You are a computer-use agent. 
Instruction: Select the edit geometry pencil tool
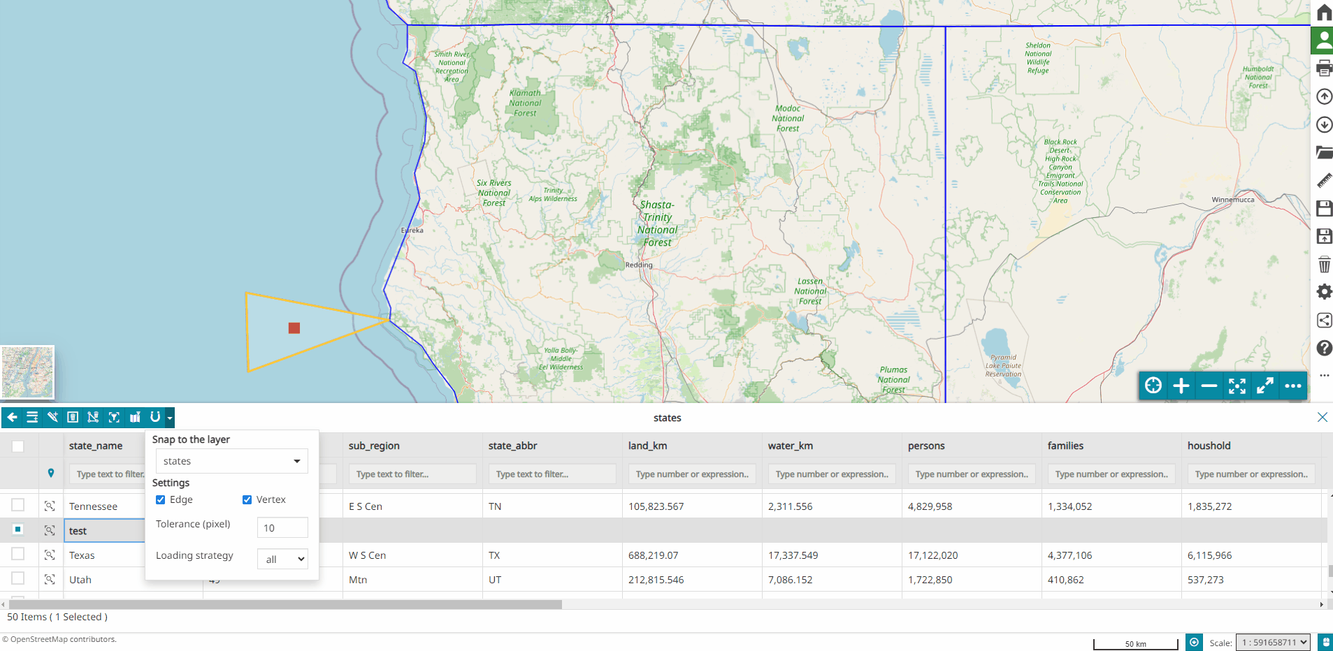(x=53, y=417)
